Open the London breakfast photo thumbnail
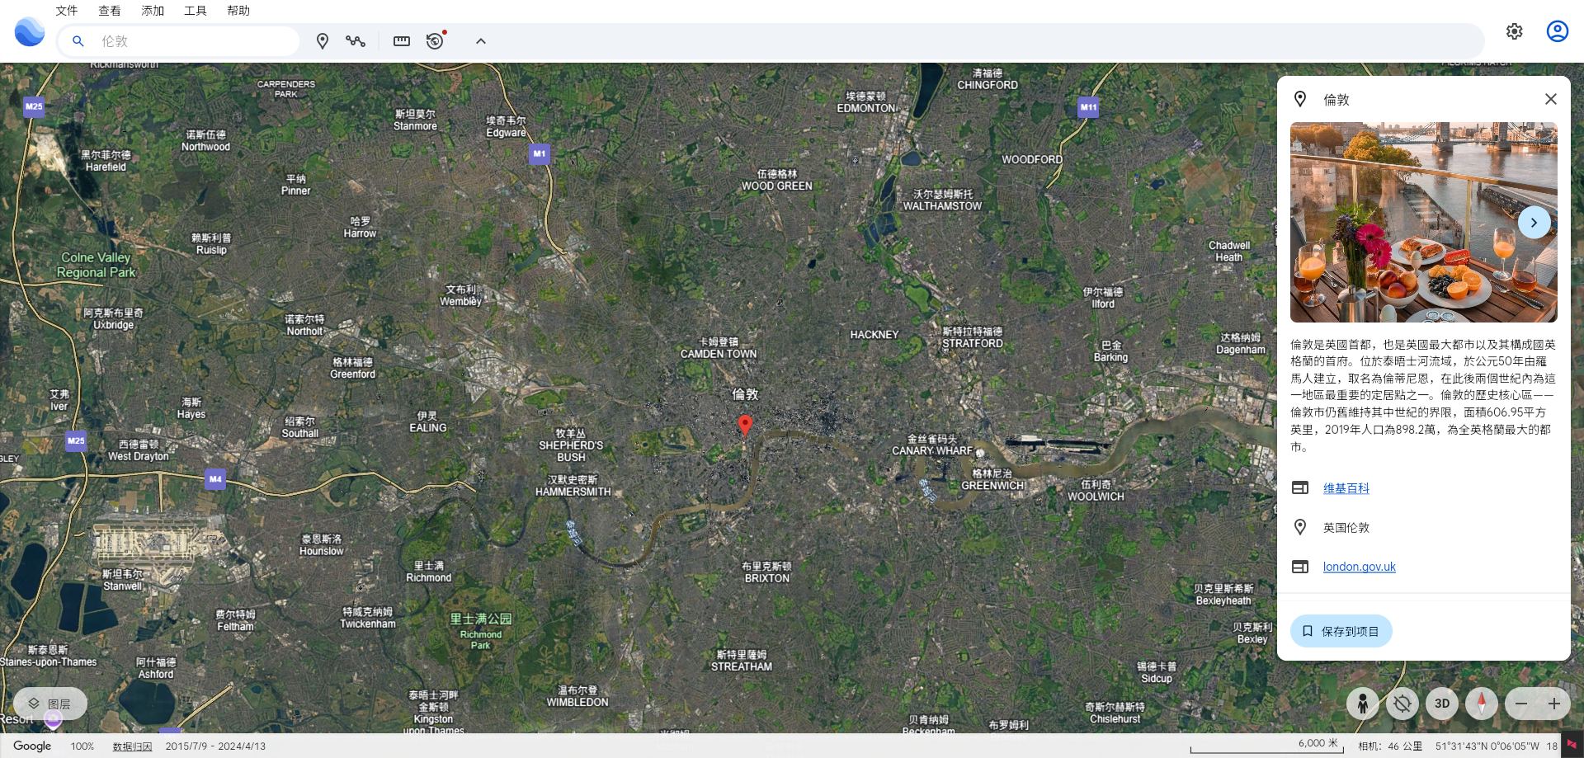This screenshot has width=1584, height=758. click(x=1423, y=223)
